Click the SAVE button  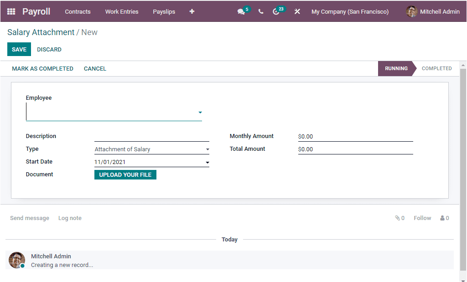point(19,49)
